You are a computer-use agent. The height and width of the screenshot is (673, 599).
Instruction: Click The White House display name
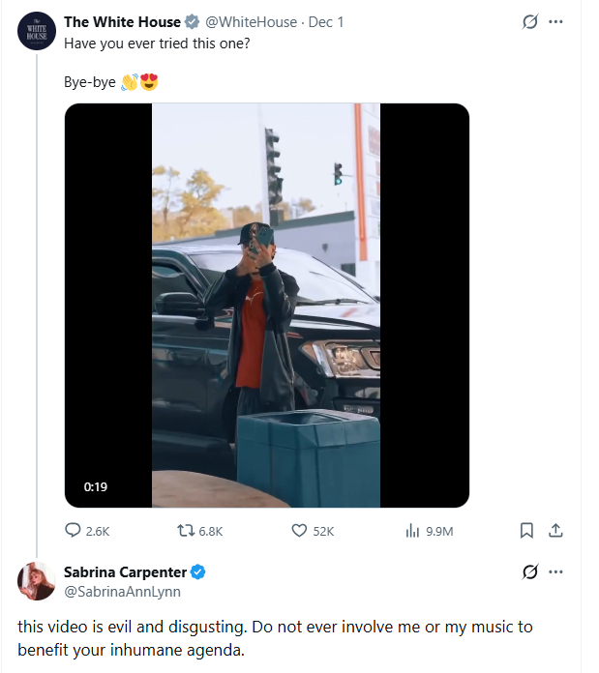click(122, 22)
